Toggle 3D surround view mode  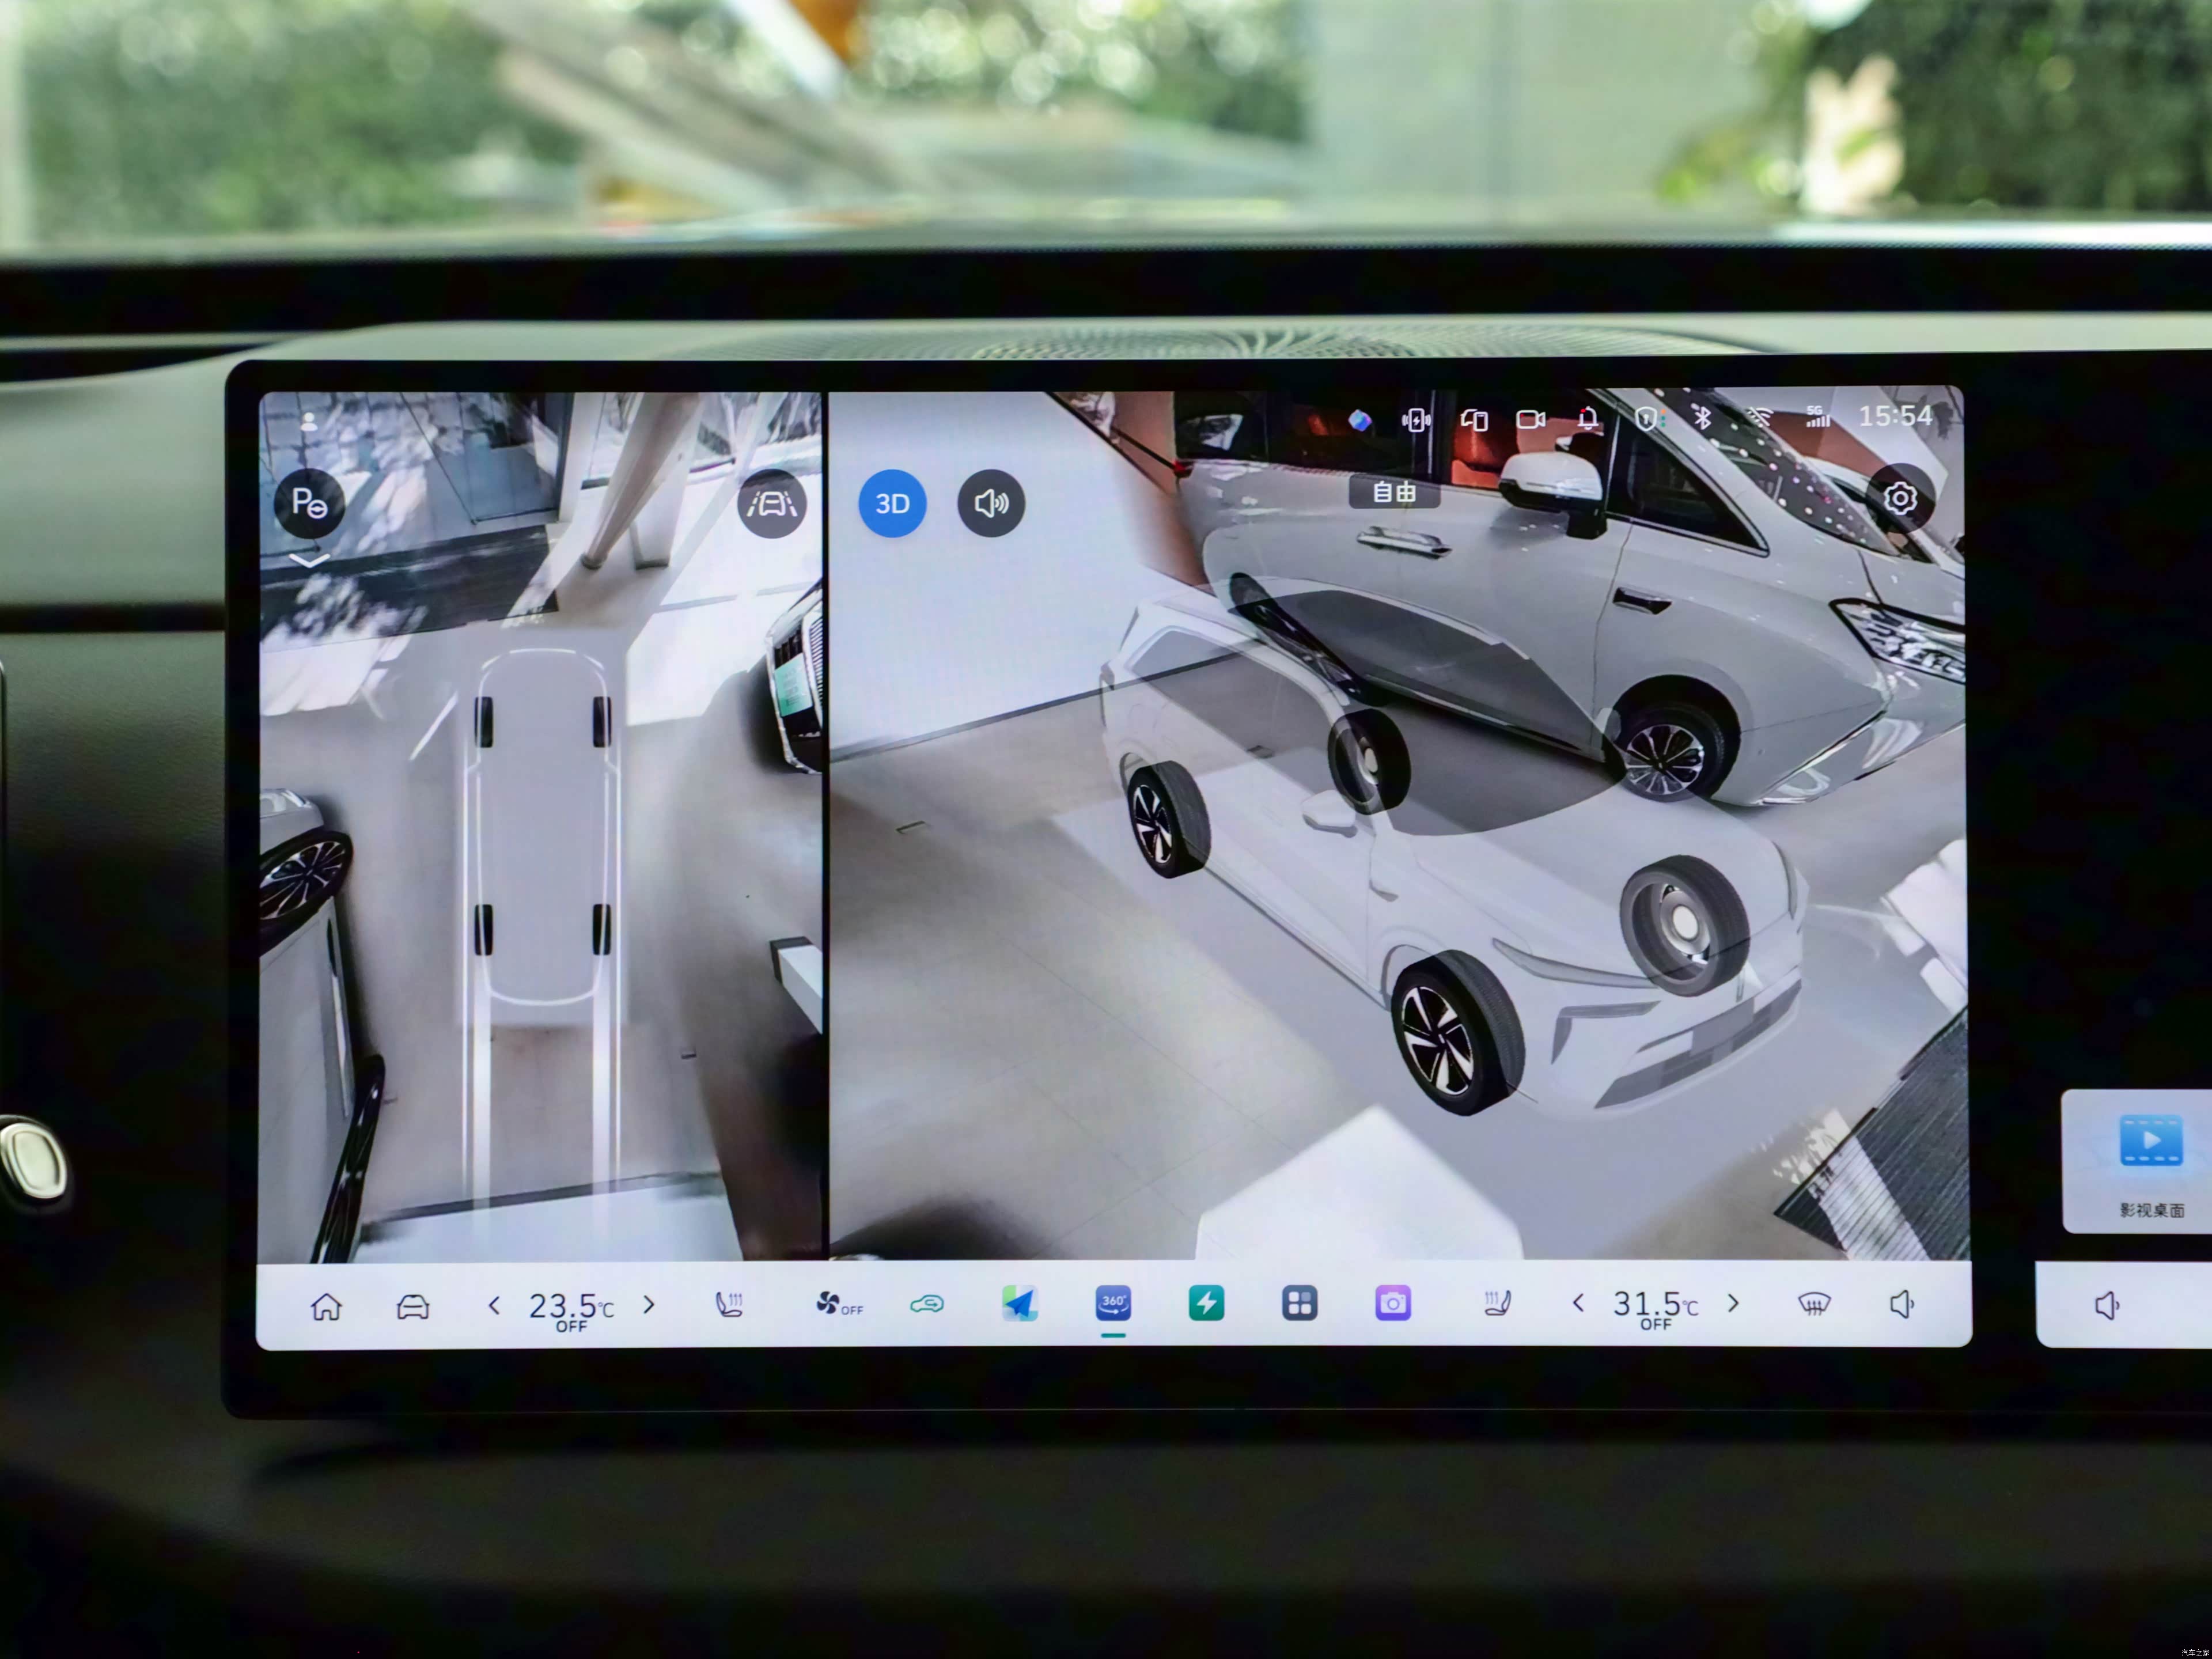coord(892,503)
